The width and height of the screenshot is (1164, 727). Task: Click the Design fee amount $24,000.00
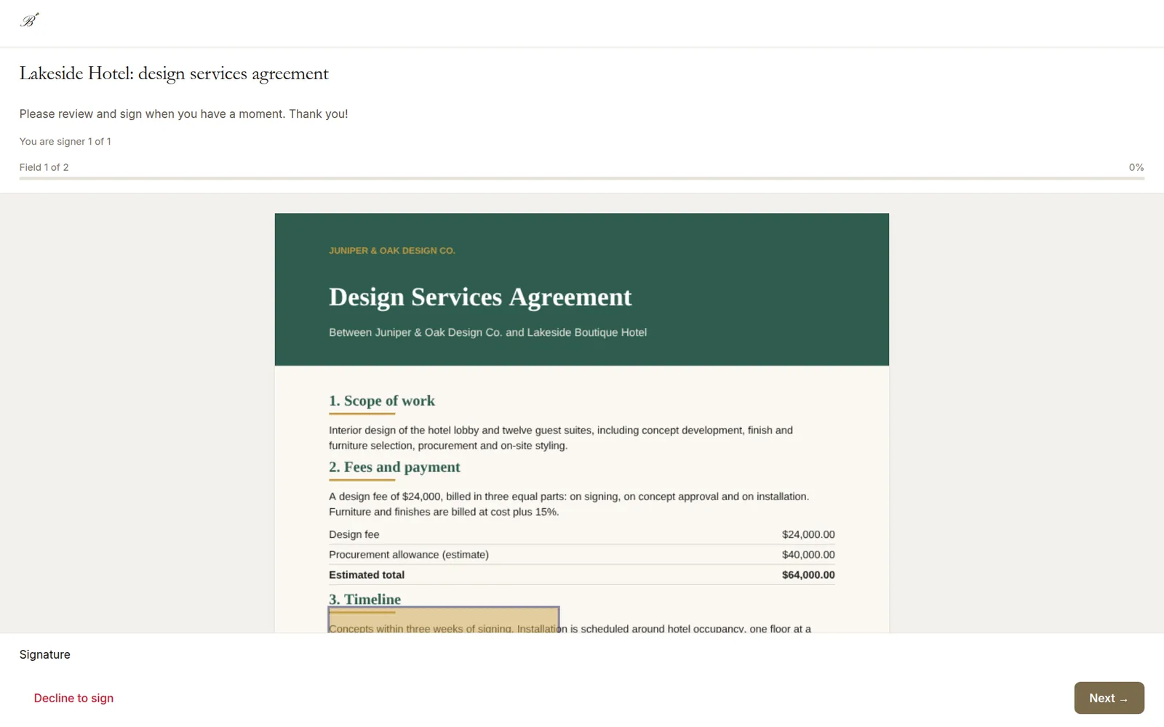click(808, 534)
